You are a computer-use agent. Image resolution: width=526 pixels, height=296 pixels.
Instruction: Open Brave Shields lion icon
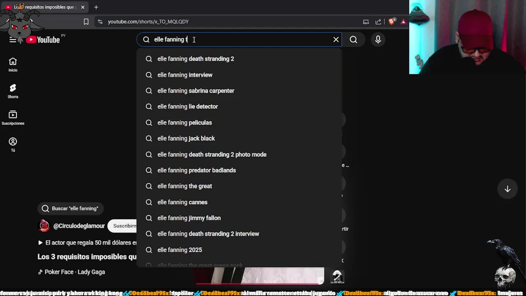click(x=392, y=22)
